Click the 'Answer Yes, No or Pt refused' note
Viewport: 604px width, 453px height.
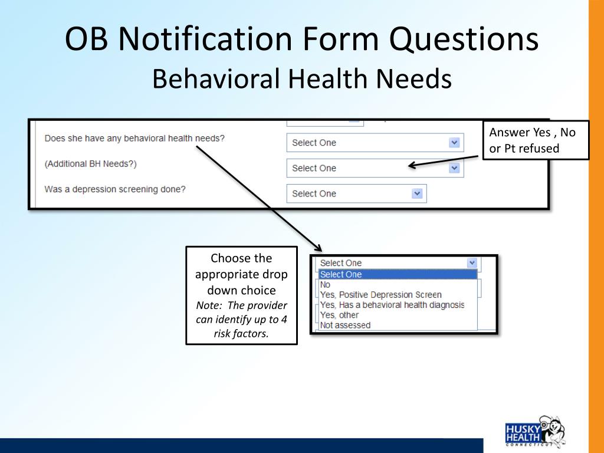[x=536, y=140]
